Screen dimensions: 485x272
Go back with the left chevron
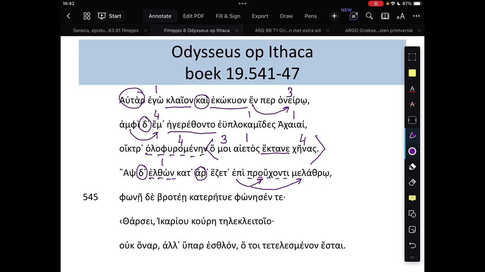coord(69,16)
